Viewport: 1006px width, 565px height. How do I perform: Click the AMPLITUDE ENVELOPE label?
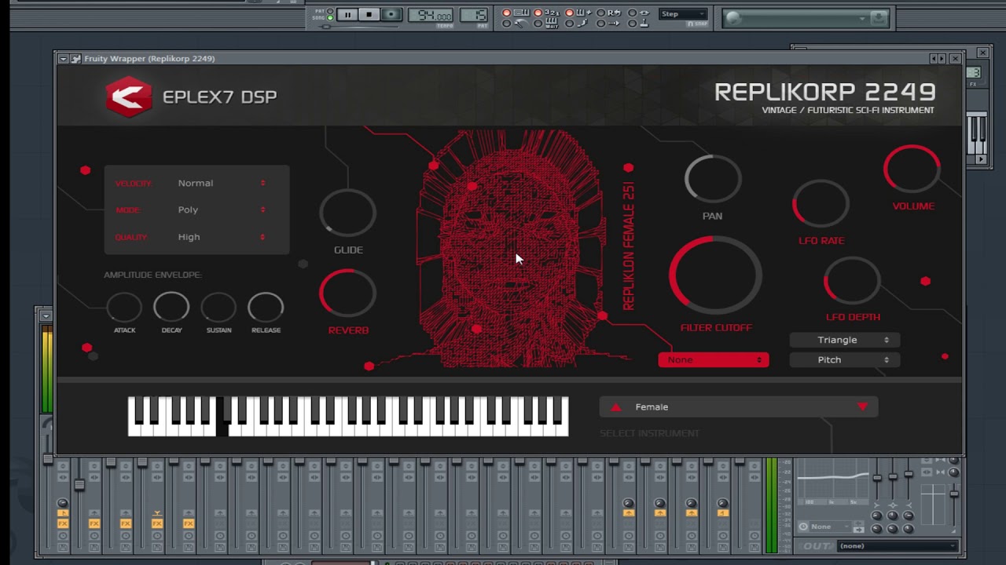[x=152, y=275]
